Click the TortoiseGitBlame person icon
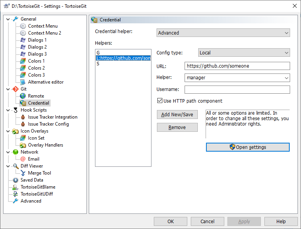Image resolution: width=301 pixels, height=229 pixels. [16, 187]
